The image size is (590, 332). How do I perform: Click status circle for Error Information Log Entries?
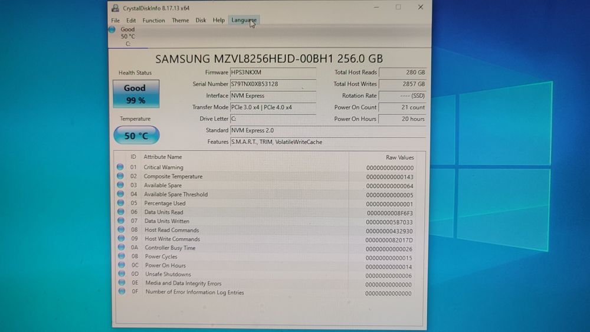pyautogui.click(x=122, y=291)
